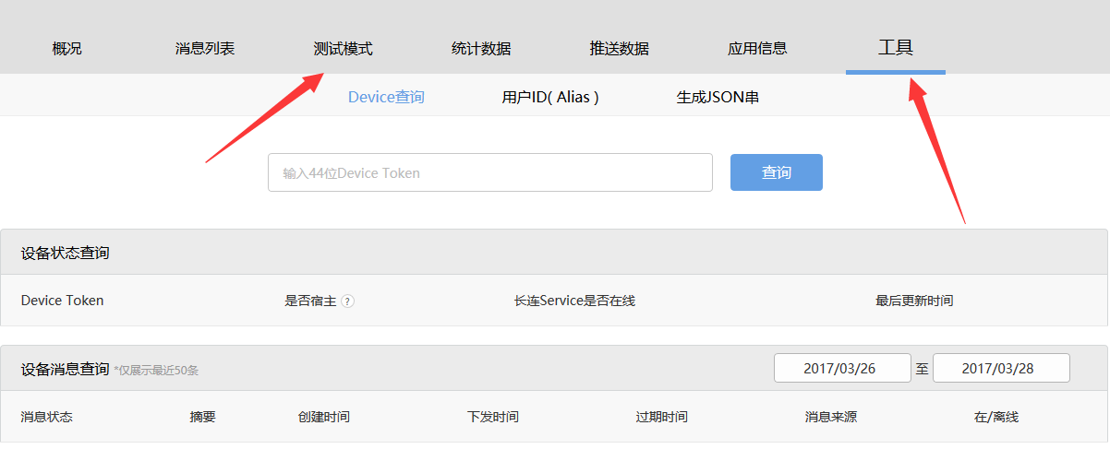Viewport: 1110px width, 449px height.
Task: Click the 摘要 column header
Action: pyautogui.click(x=202, y=417)
